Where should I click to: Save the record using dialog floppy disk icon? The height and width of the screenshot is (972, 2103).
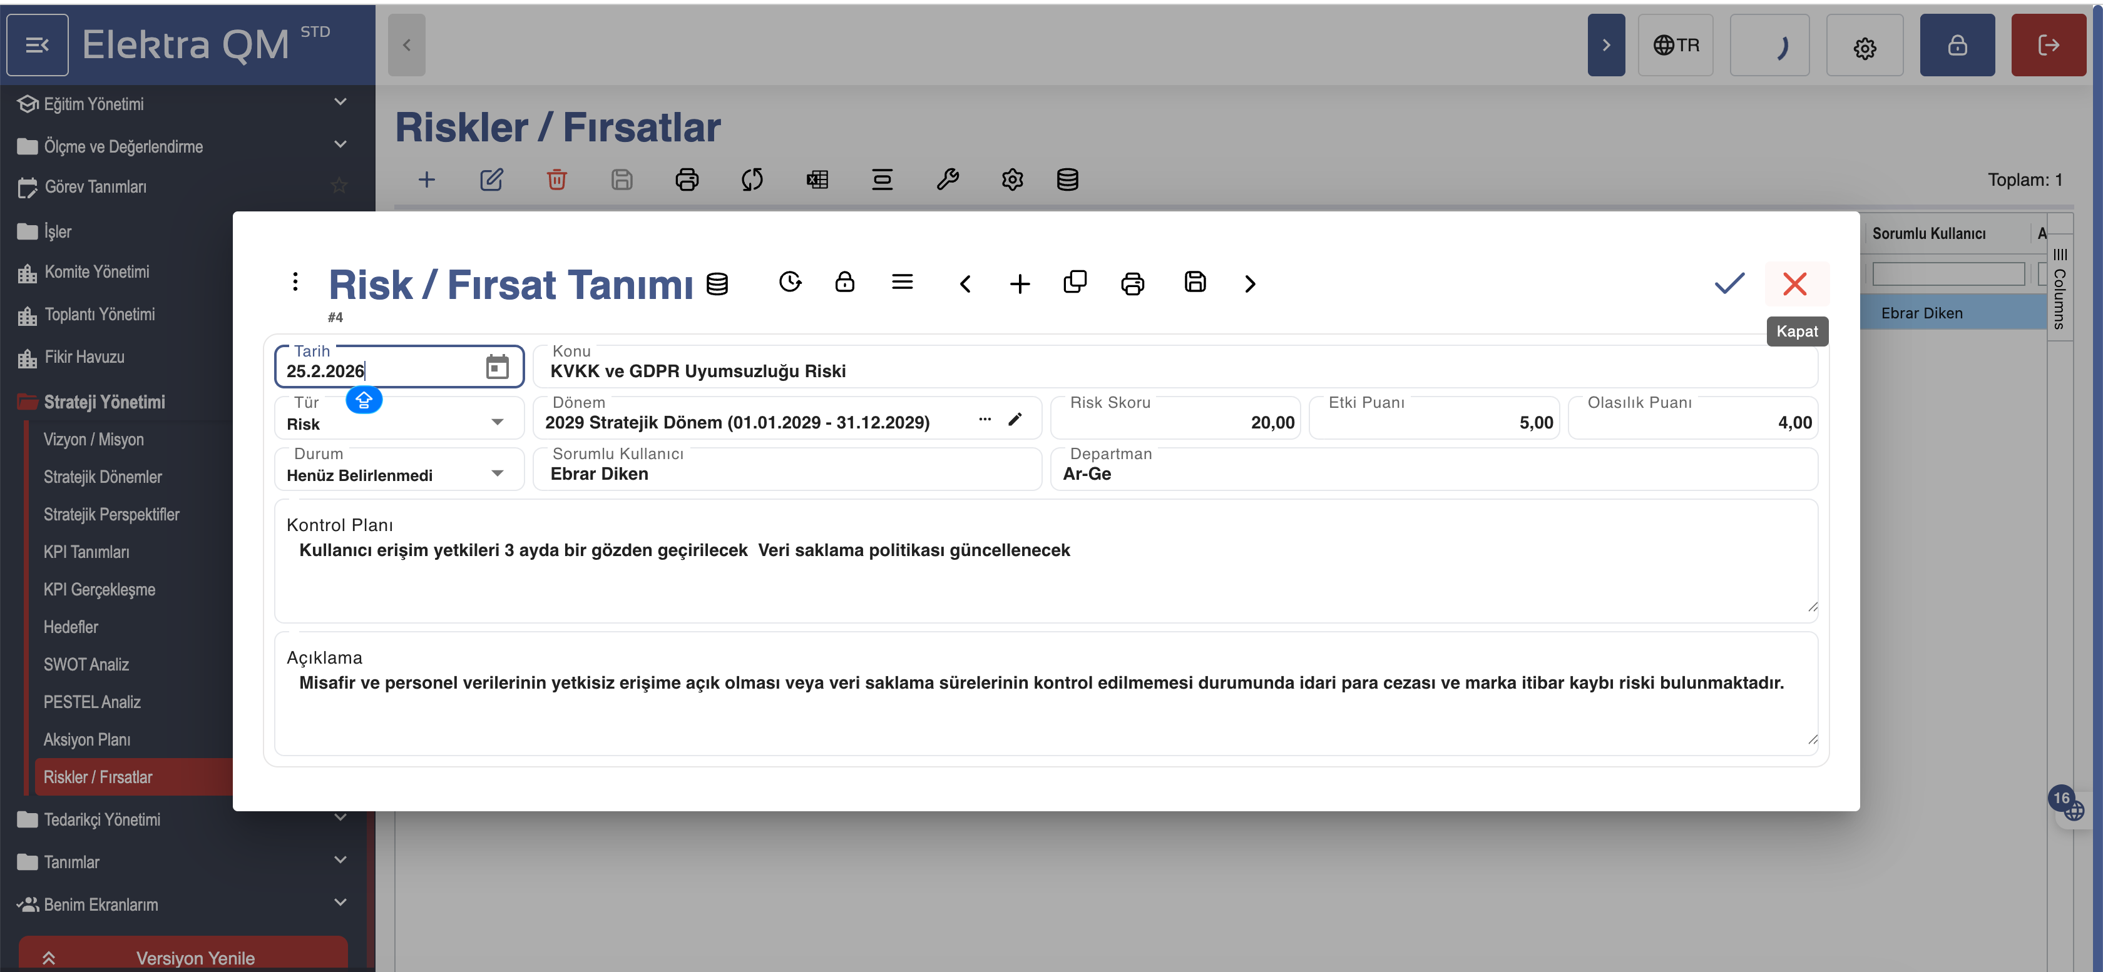coord(1194,282)
